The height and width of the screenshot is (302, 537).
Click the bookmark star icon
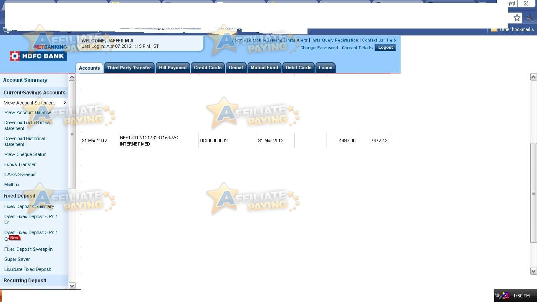(x=517, y=18)
